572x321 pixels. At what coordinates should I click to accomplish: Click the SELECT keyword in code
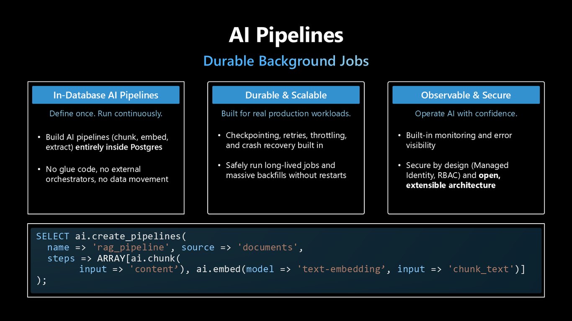coord(52,236)
